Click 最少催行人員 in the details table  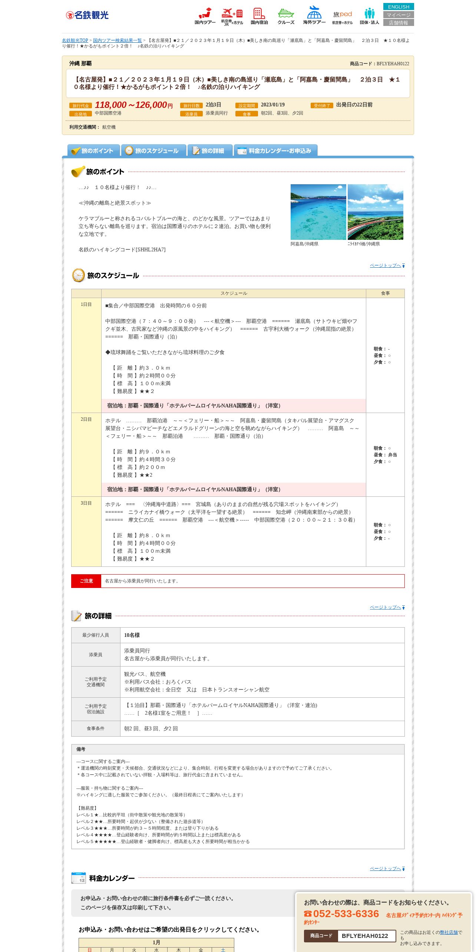96,635
